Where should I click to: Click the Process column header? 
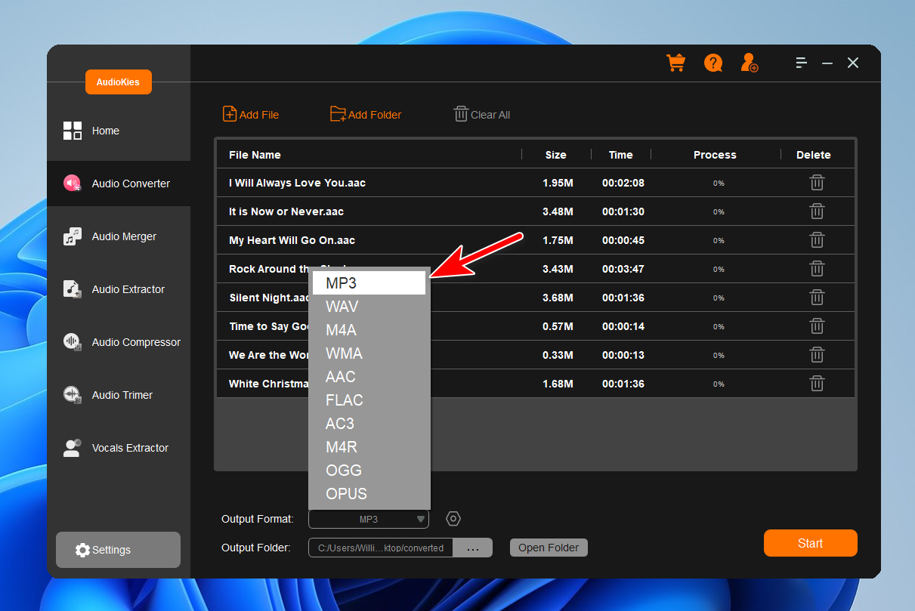[715, 155]
